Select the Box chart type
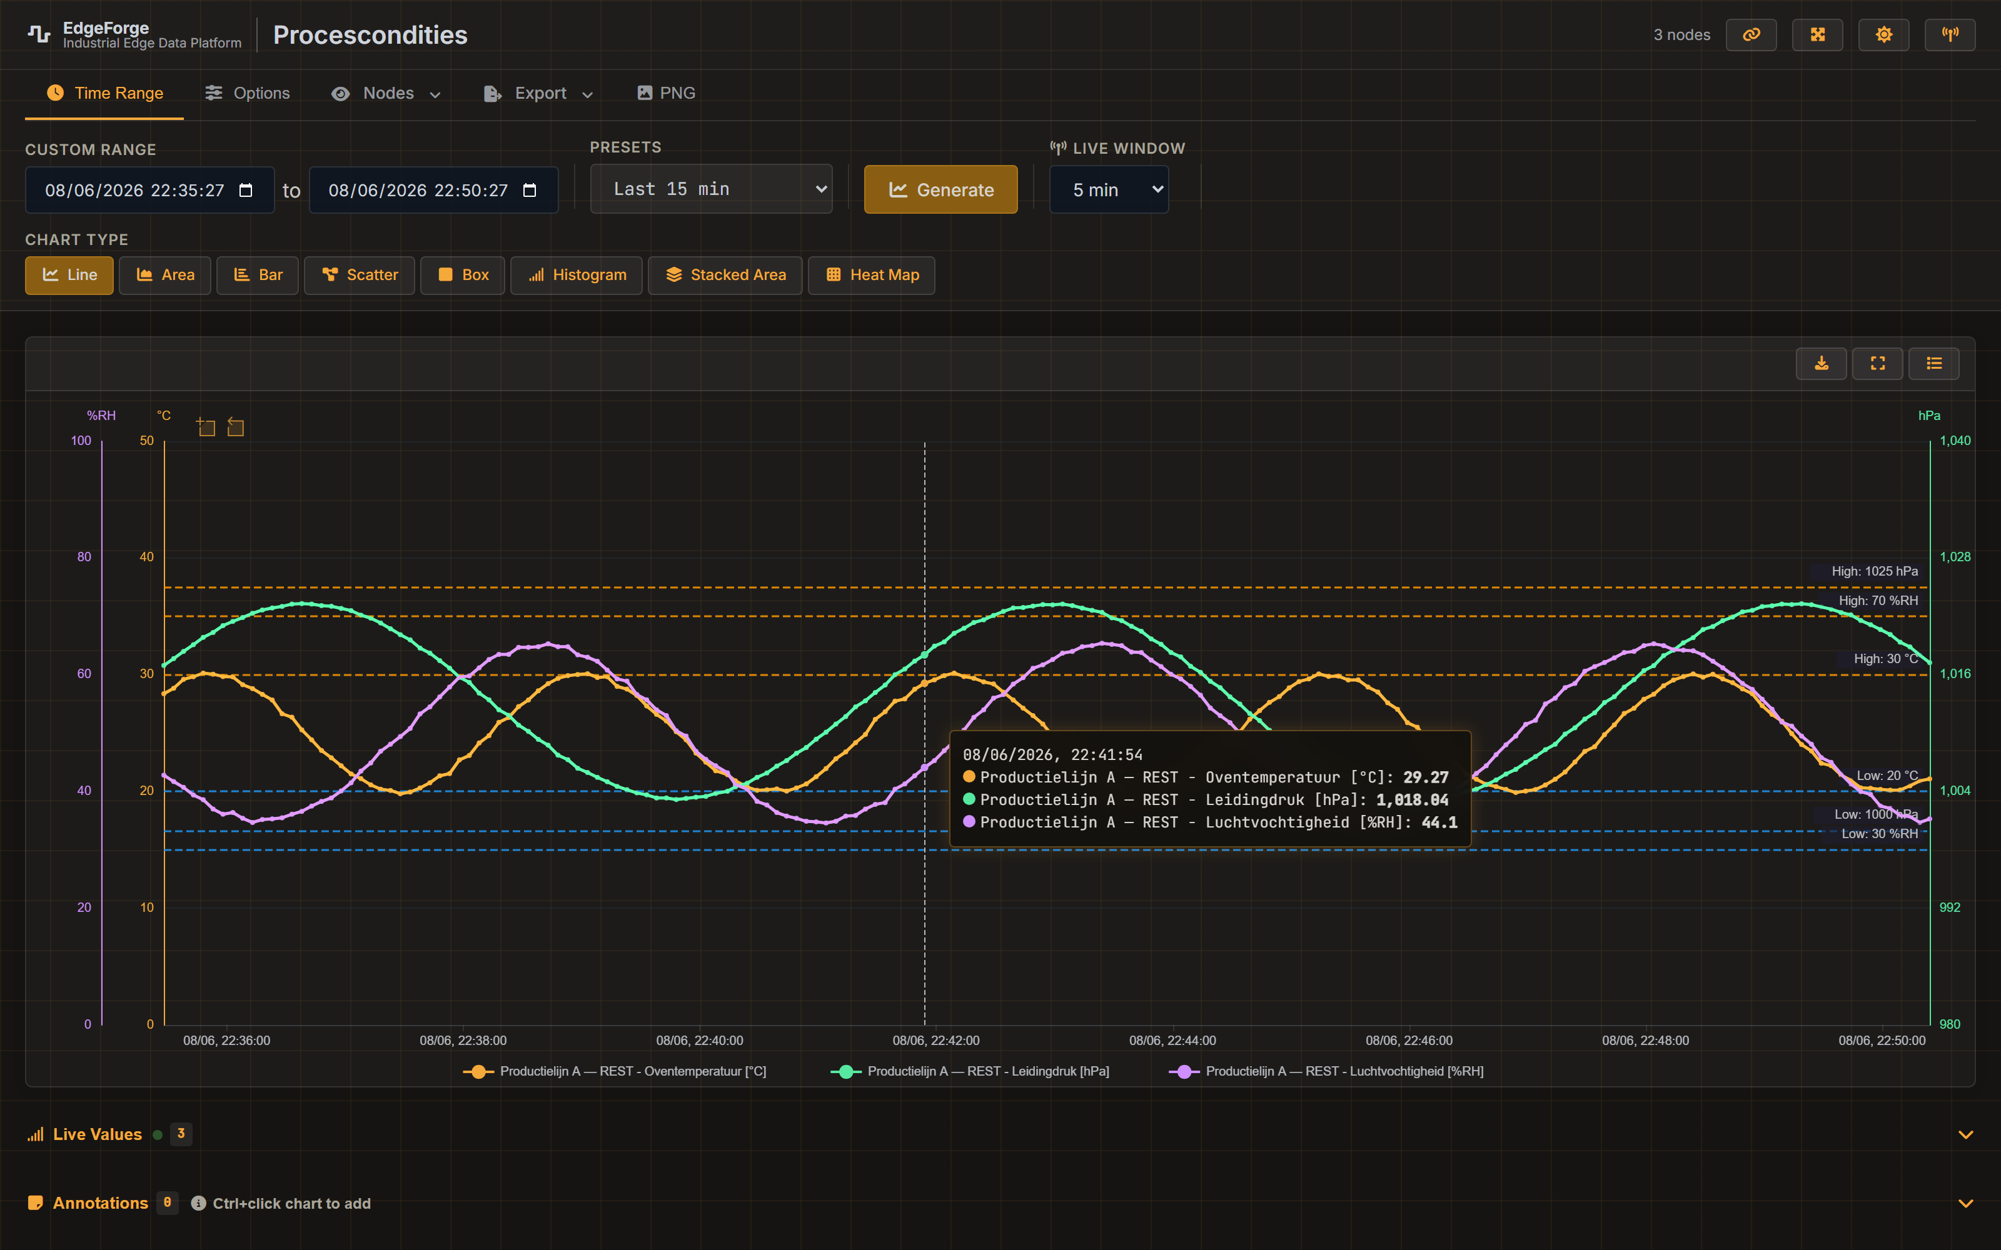Image resolution: width=2001 pixels, height=1250 pixels. [x=463, y=275]
